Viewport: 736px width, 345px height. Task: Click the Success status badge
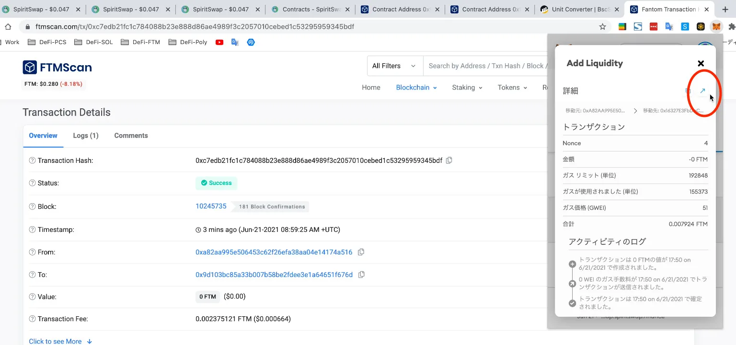click(x=216, y=183)
